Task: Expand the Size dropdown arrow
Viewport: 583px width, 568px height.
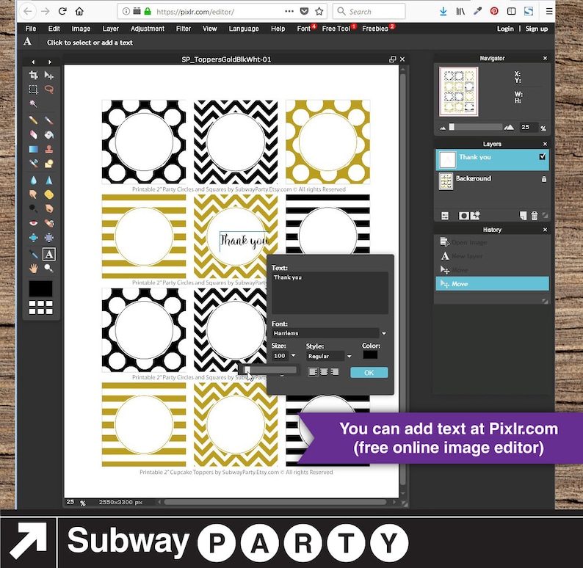Action: 294,355
